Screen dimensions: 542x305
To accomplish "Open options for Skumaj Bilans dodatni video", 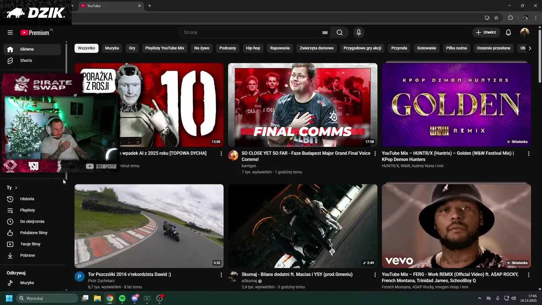I will (375, 275).
